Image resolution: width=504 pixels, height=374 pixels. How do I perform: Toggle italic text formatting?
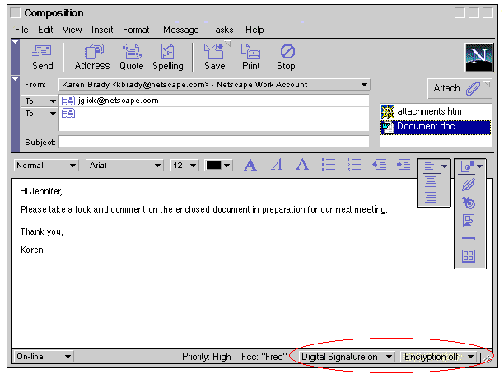pyautogui.click(x=277, y=165)
